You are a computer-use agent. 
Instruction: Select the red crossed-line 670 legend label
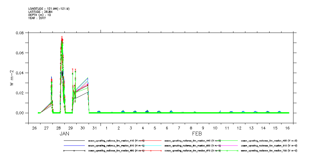coord(193,151)
